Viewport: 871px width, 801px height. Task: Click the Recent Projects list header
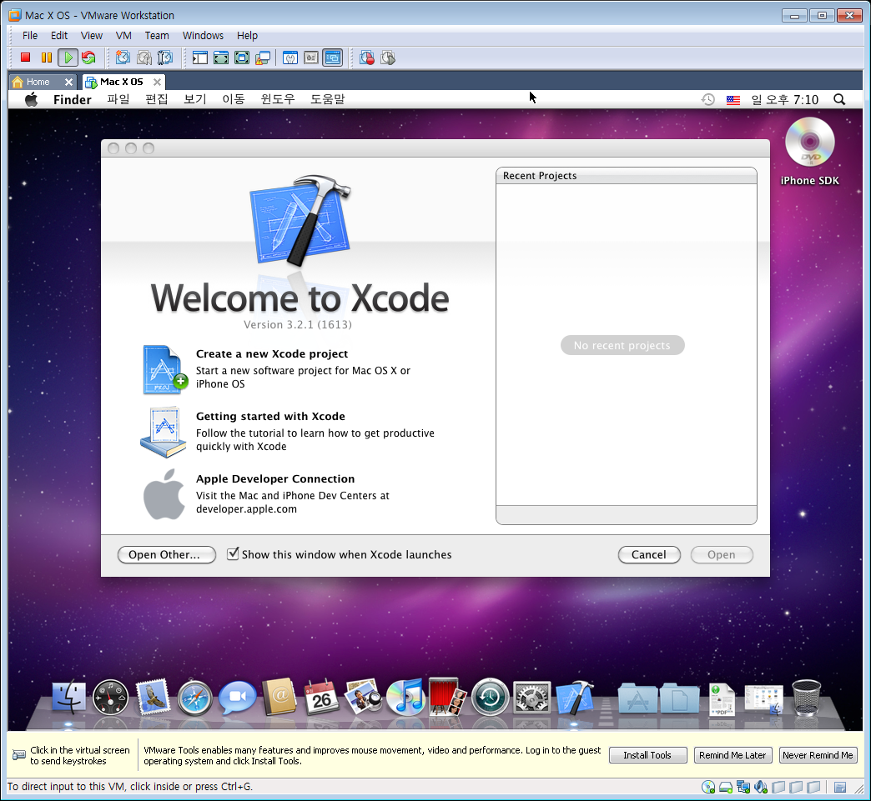(x=626, y=176)
